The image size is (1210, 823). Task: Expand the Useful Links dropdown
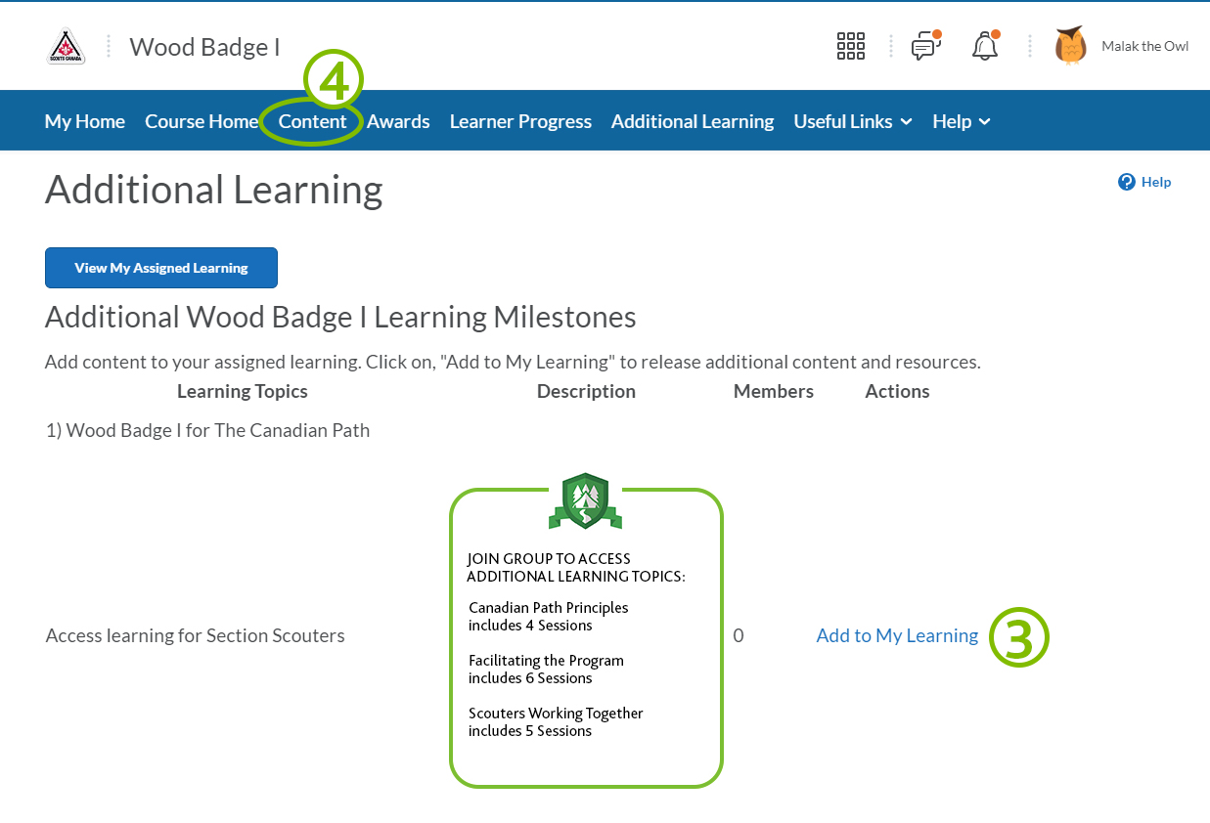pos(853,121)
